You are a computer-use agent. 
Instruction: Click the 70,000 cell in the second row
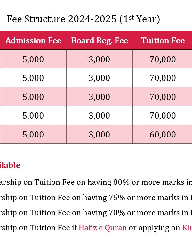click(x=163, y=78)
